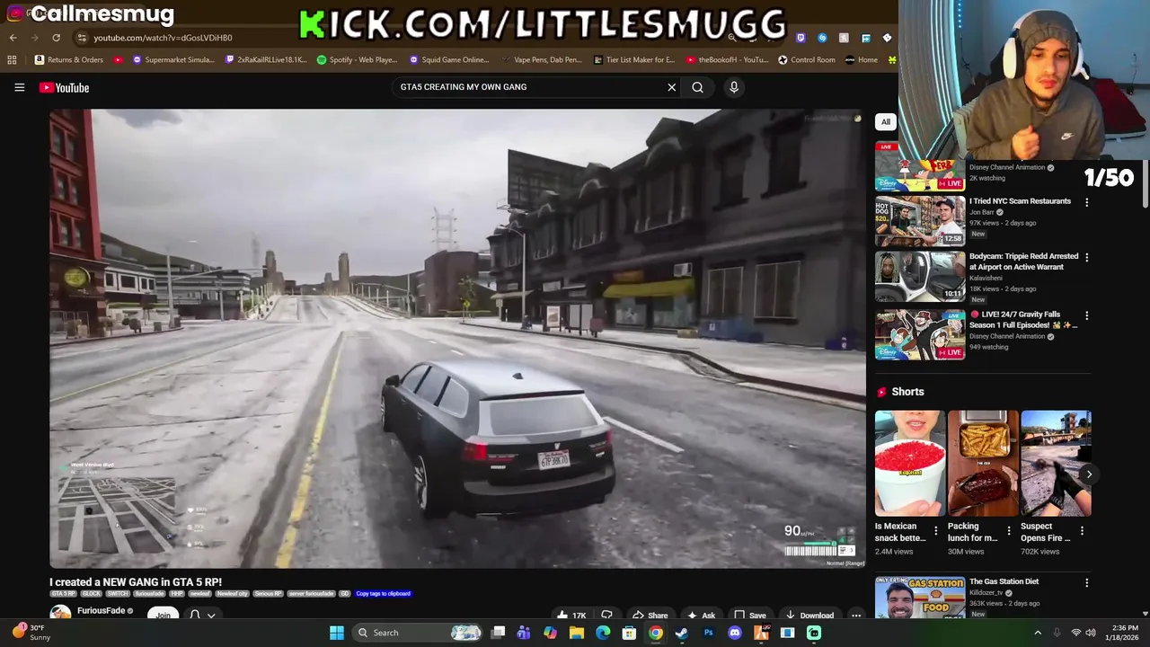Click Copy tags to clipboard button
The image size is (1150, 647).
coord(383,594)
